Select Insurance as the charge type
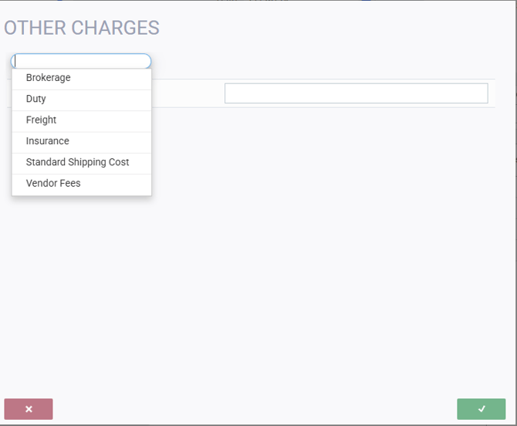517x426 pixels. 47,141
